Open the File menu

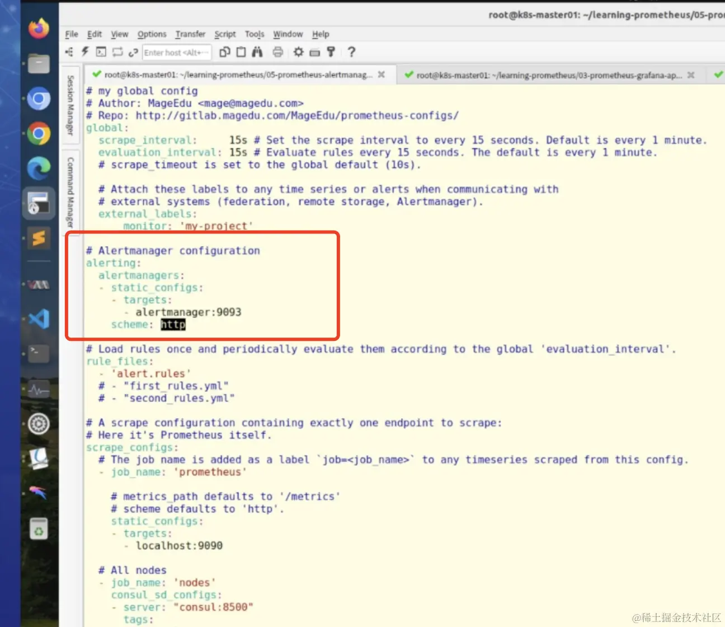(x=72, y=34)
